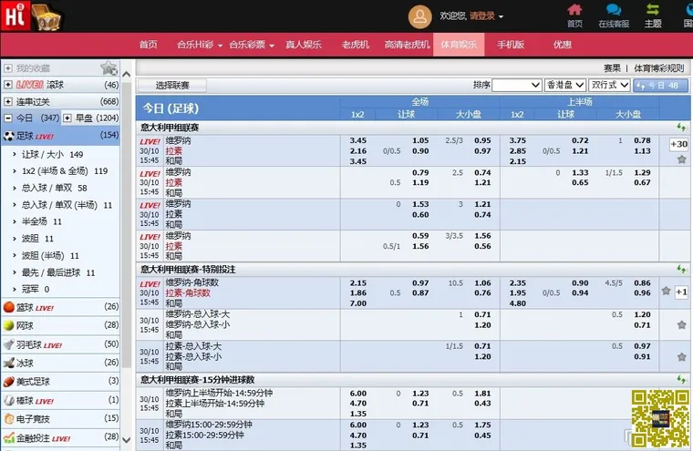
Task: Refresh the 15分钟进球数 section with green arrows
Action: (681, 379)
